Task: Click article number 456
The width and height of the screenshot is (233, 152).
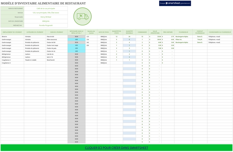Action: click(91, 45)
